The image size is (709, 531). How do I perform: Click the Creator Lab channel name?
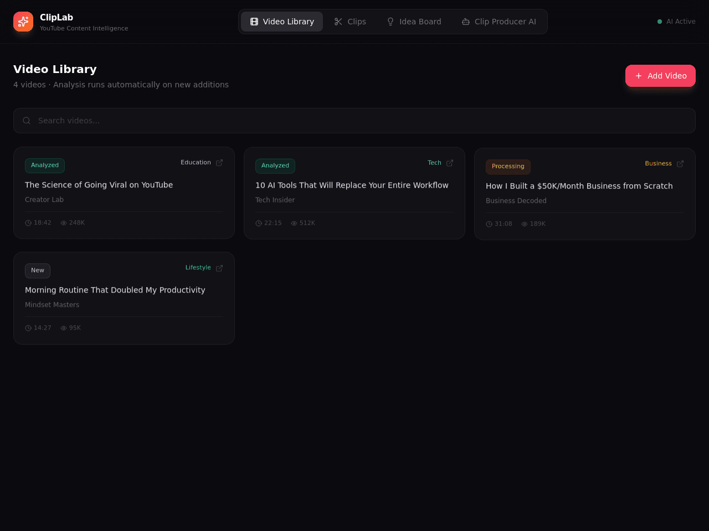click(44, 200)
